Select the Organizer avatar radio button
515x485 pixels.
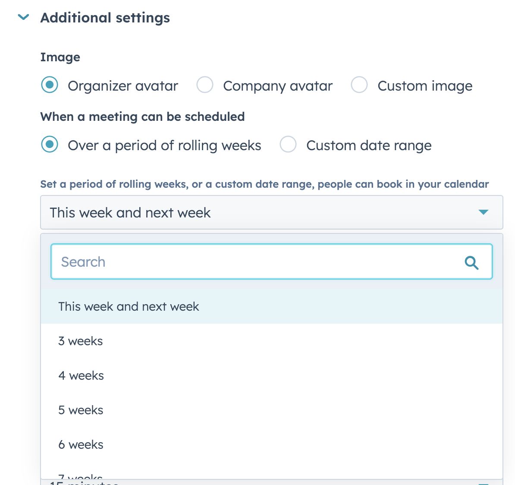50,85
